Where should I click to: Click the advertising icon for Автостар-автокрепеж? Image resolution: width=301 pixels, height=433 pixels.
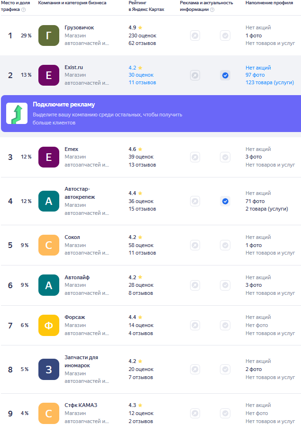(x=195, y=201)
